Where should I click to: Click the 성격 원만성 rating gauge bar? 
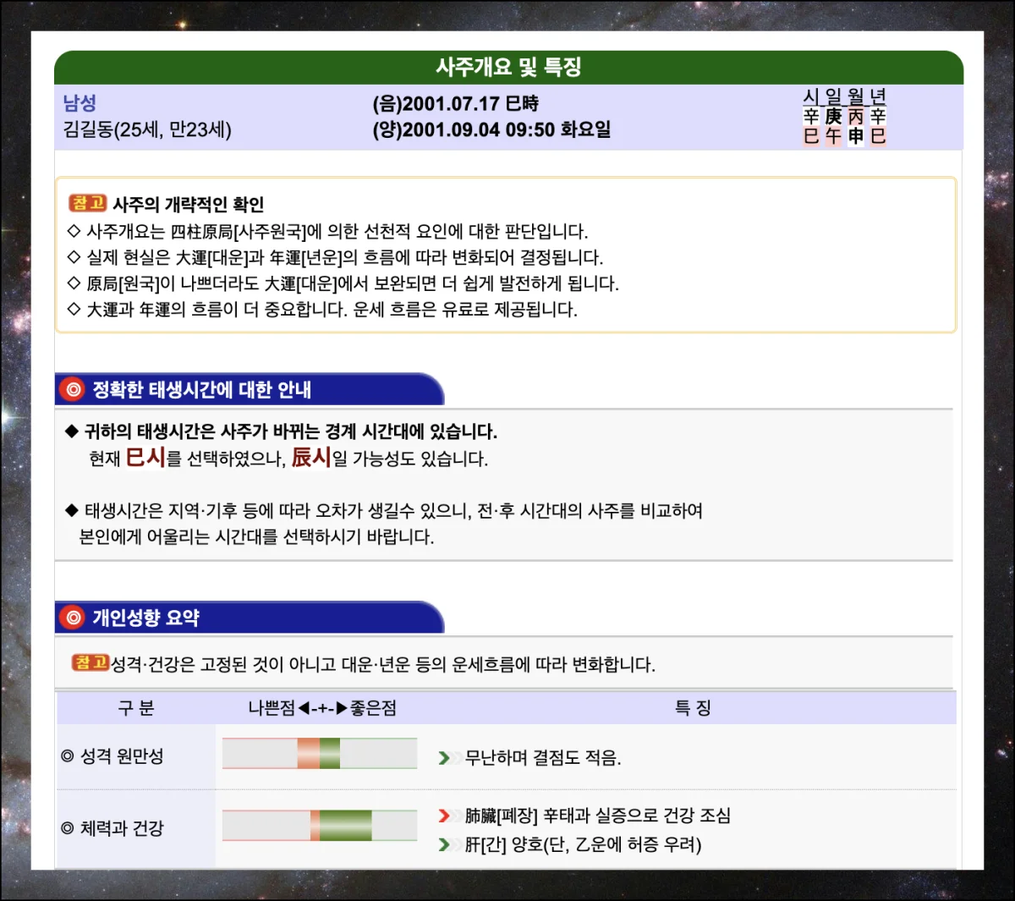tap(319, 753)
